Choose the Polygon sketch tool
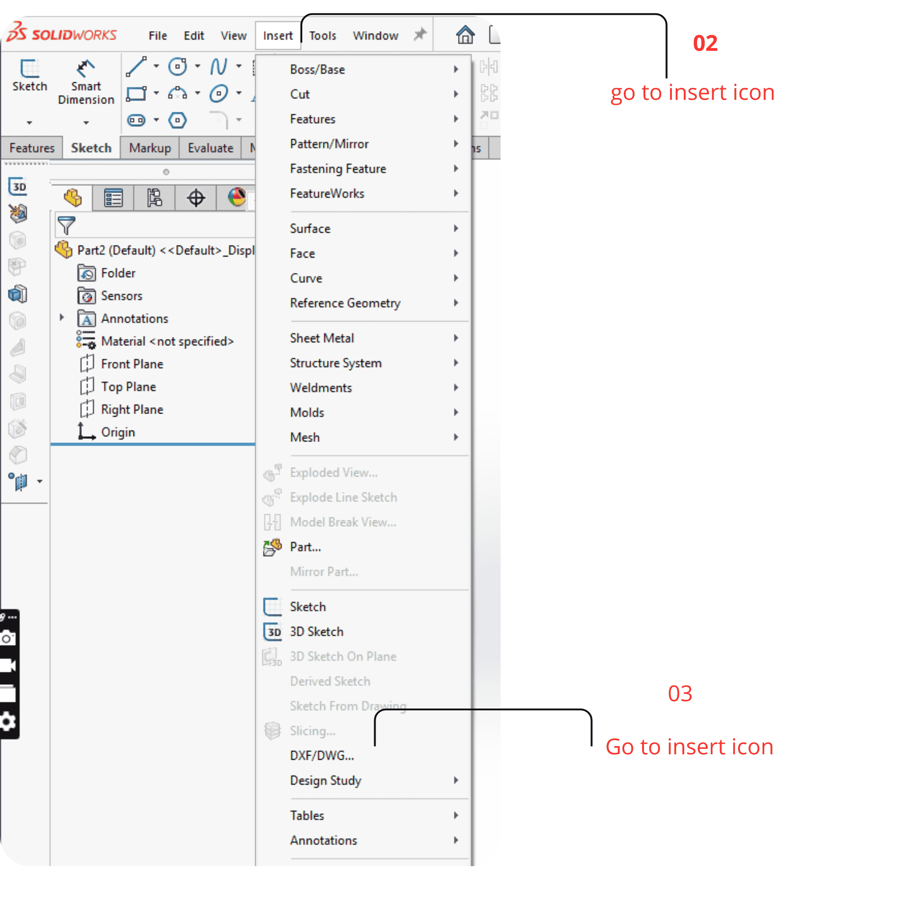916x916 pixels. (x=177, y=120)
